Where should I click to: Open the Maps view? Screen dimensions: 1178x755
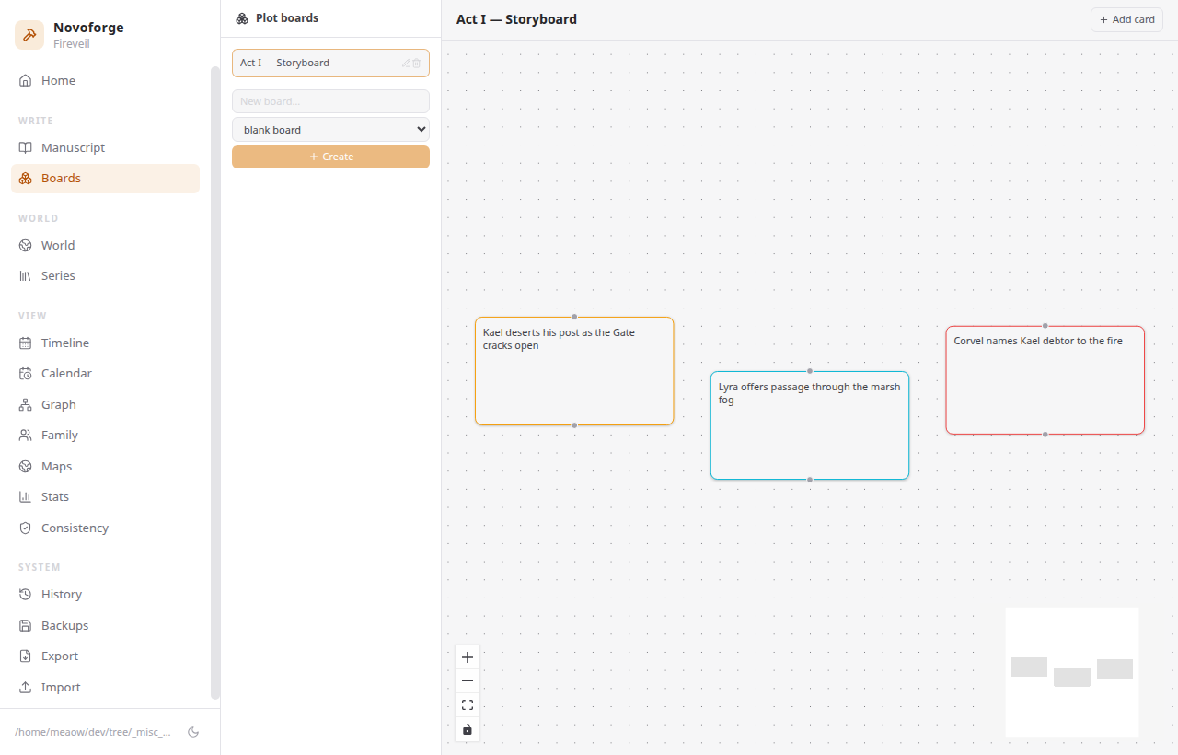(105, 467)
